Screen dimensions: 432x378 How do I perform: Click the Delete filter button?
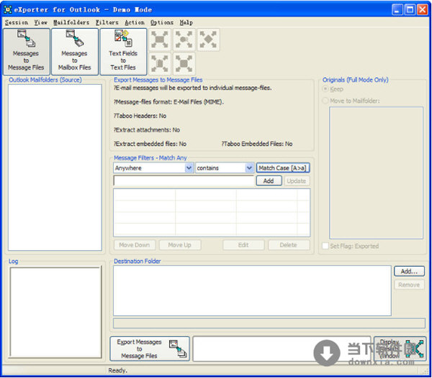coord(289,244)
